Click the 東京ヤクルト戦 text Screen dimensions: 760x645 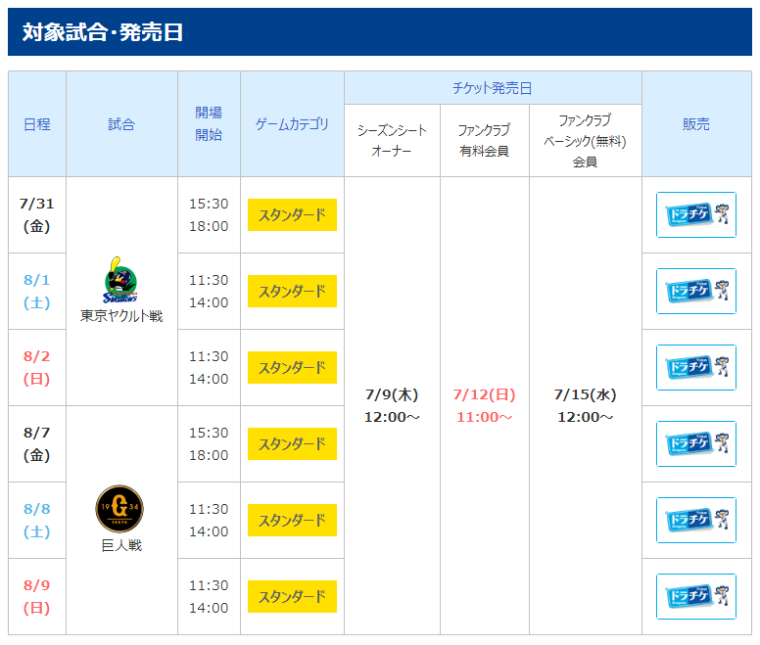point(121,316)
